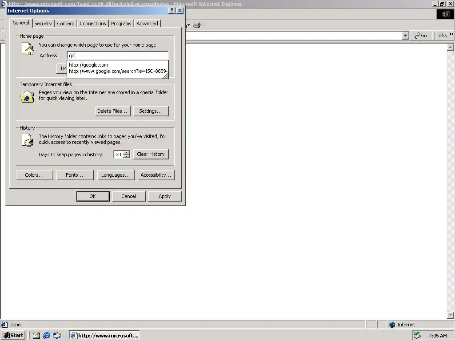Click the Done status text
The height and width of the screenshot is (341, 455).
tap(15, 325)
